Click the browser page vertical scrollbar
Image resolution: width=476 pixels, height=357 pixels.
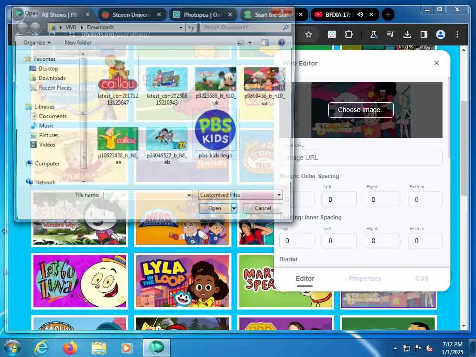(x=463, y=149)
